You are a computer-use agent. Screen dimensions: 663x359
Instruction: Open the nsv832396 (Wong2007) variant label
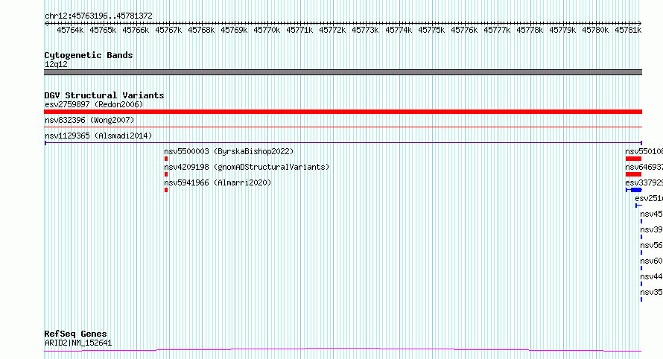(89, 120)
